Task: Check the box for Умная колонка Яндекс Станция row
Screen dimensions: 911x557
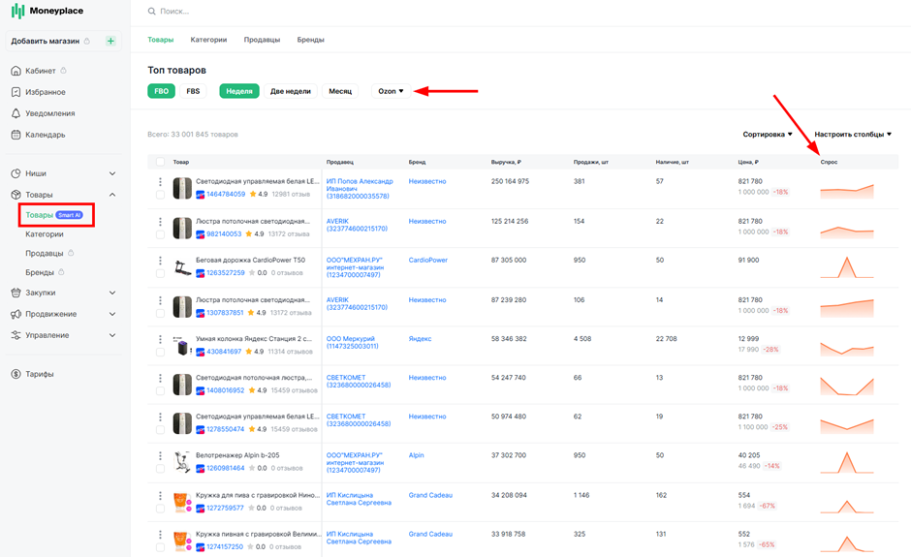Action: point(160,352)
